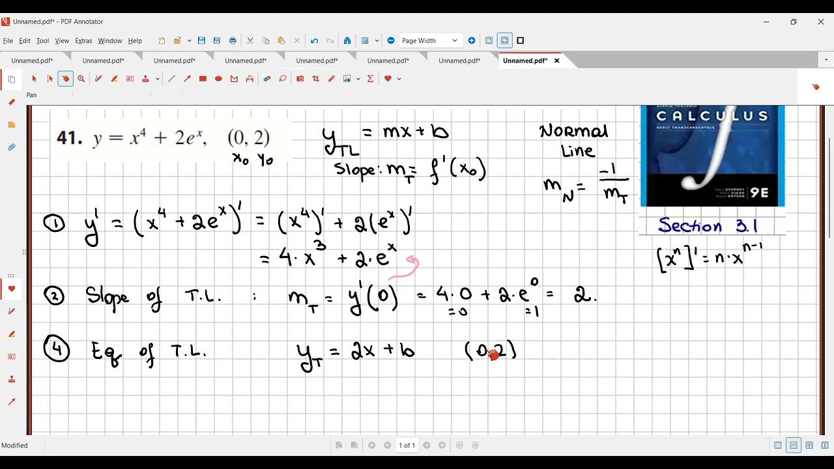Open the View menu
Viewport: 834px width, 469px height.
pos(62,40)
